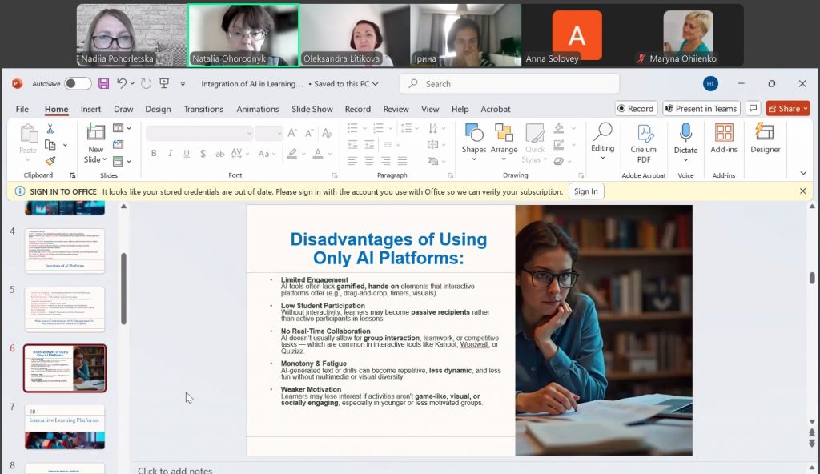820x474 pixels.
Task: Click the Reset slide icon
Action: [x=119, y=144]
